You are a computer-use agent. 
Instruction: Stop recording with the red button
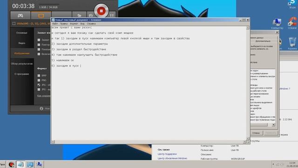click(102, 11)
